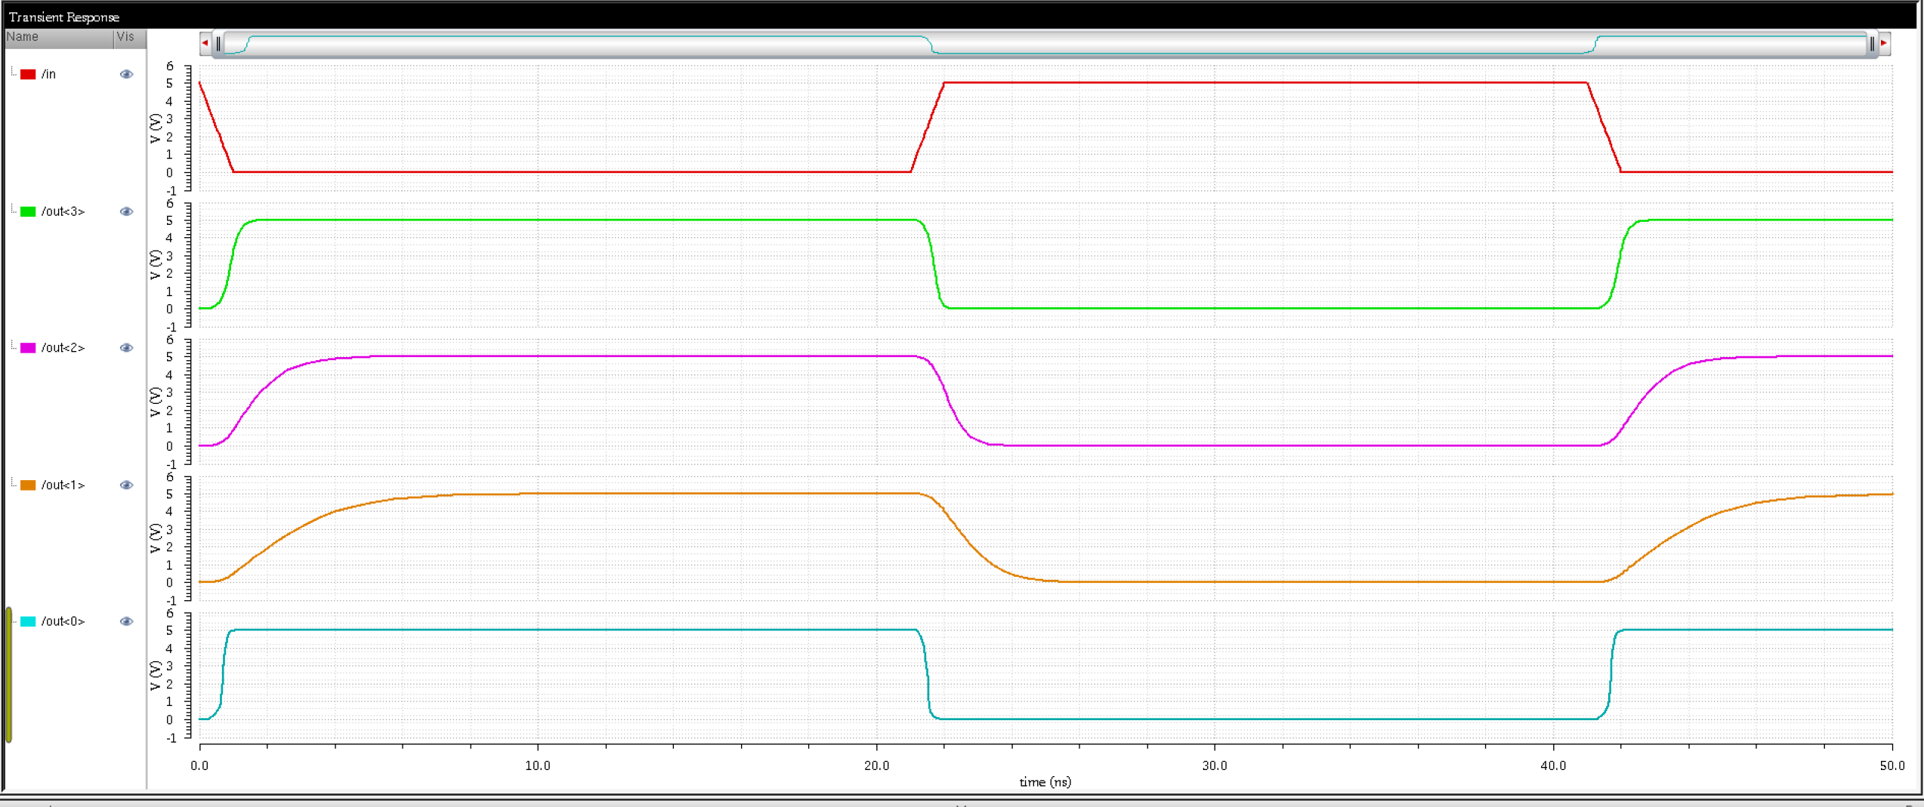Click the Vis column header
The height and width of the screenshot is (807, 1924).
pyautogui.click(x=129, y=37)
